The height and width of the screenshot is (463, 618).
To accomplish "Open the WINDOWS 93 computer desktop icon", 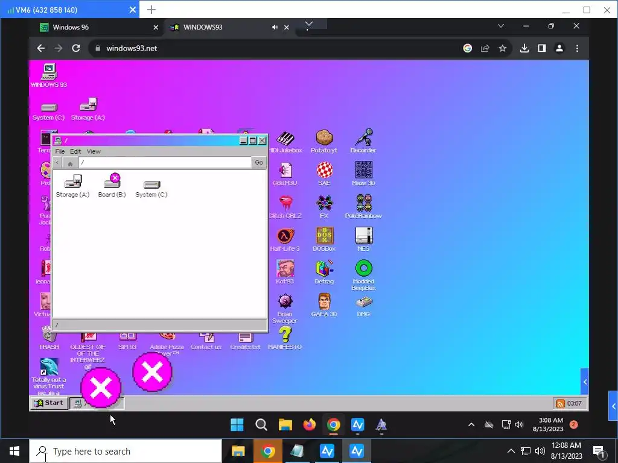I will point(49,75).
